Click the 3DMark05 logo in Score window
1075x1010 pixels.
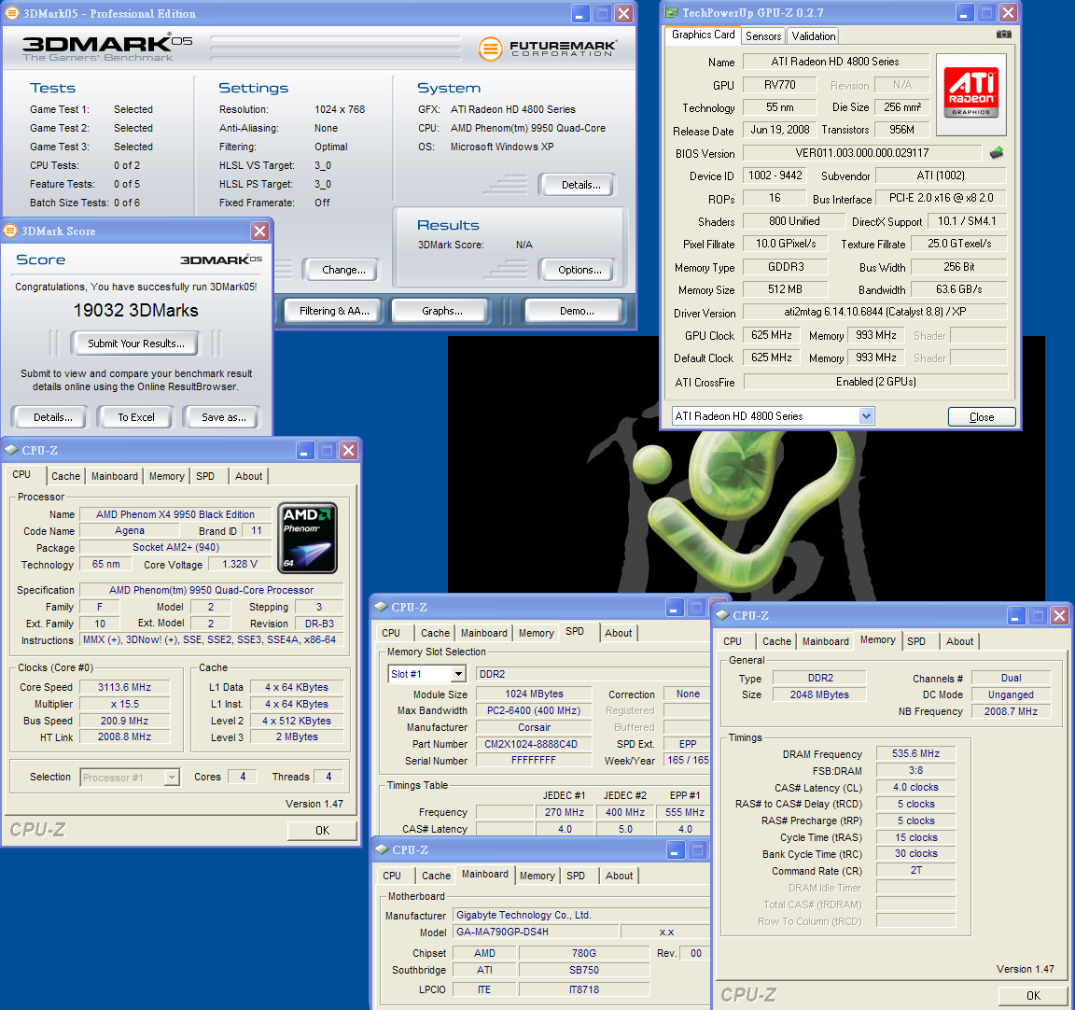pos(220,260)
